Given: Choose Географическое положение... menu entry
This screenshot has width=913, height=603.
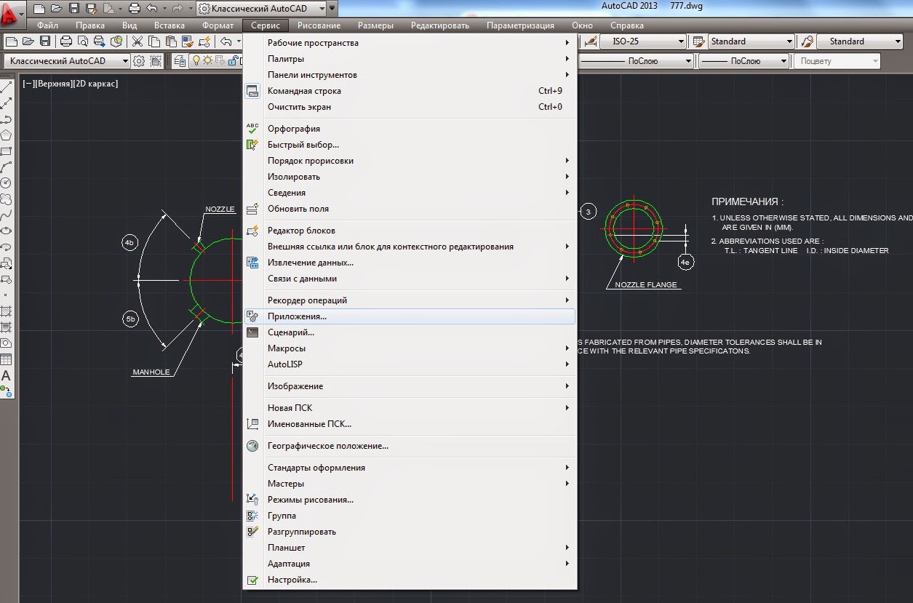Looking at the screenshot, I should point(410,446).
